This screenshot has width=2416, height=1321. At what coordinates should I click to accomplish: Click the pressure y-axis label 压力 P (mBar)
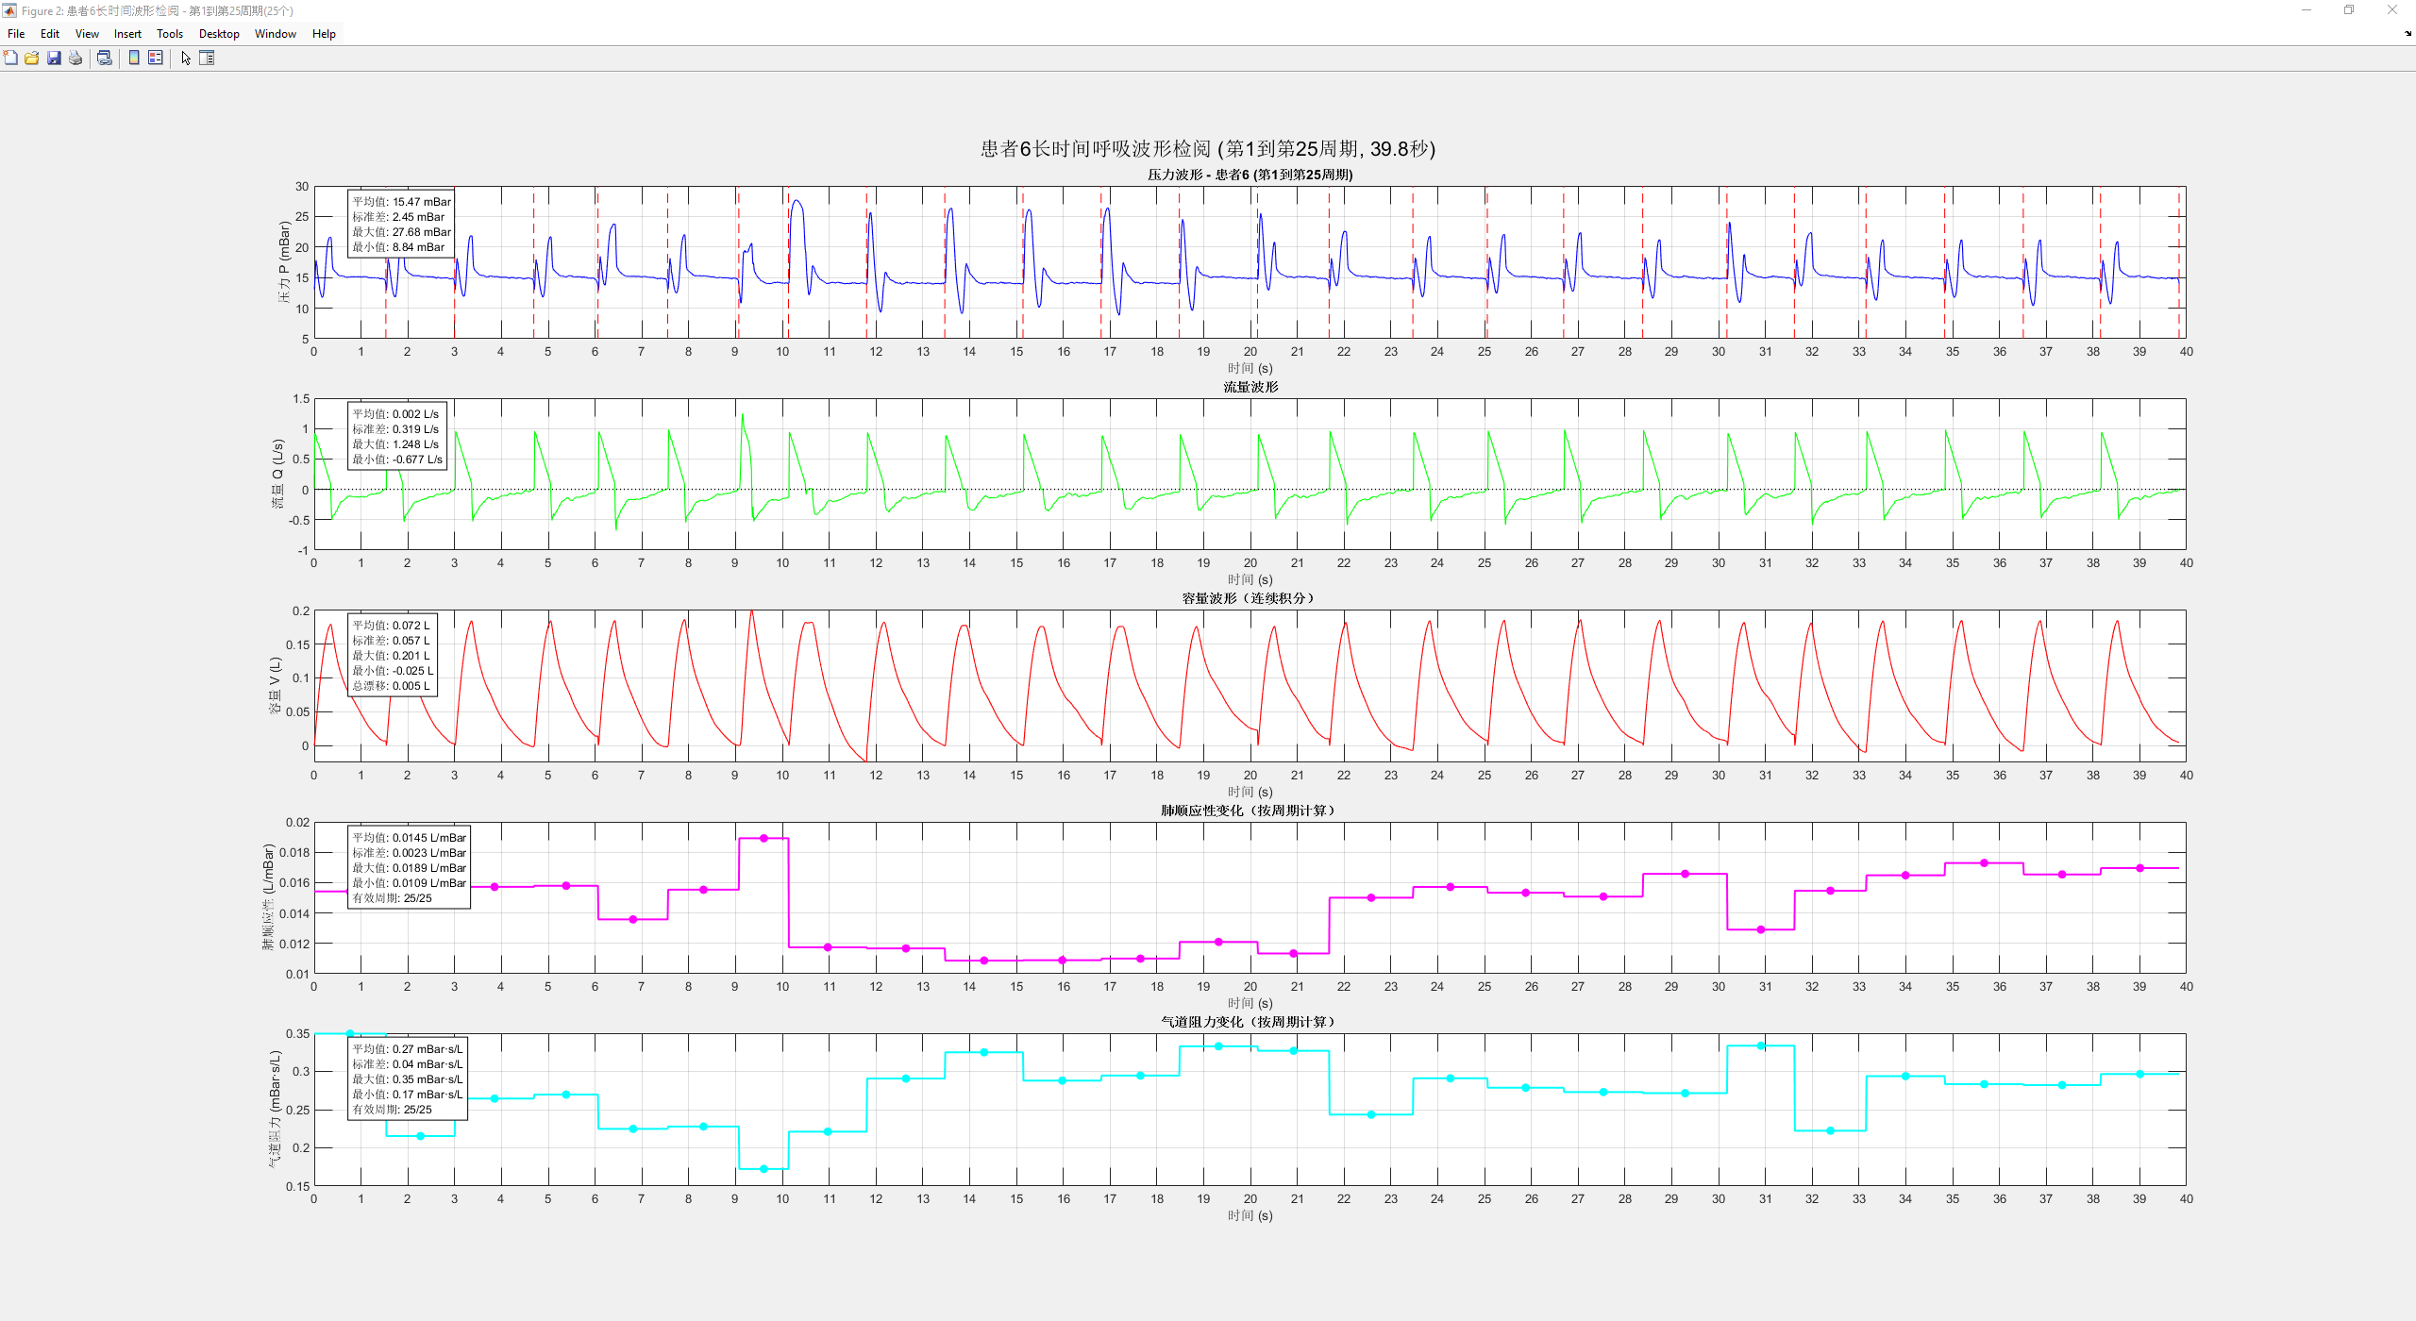point(284,262)
